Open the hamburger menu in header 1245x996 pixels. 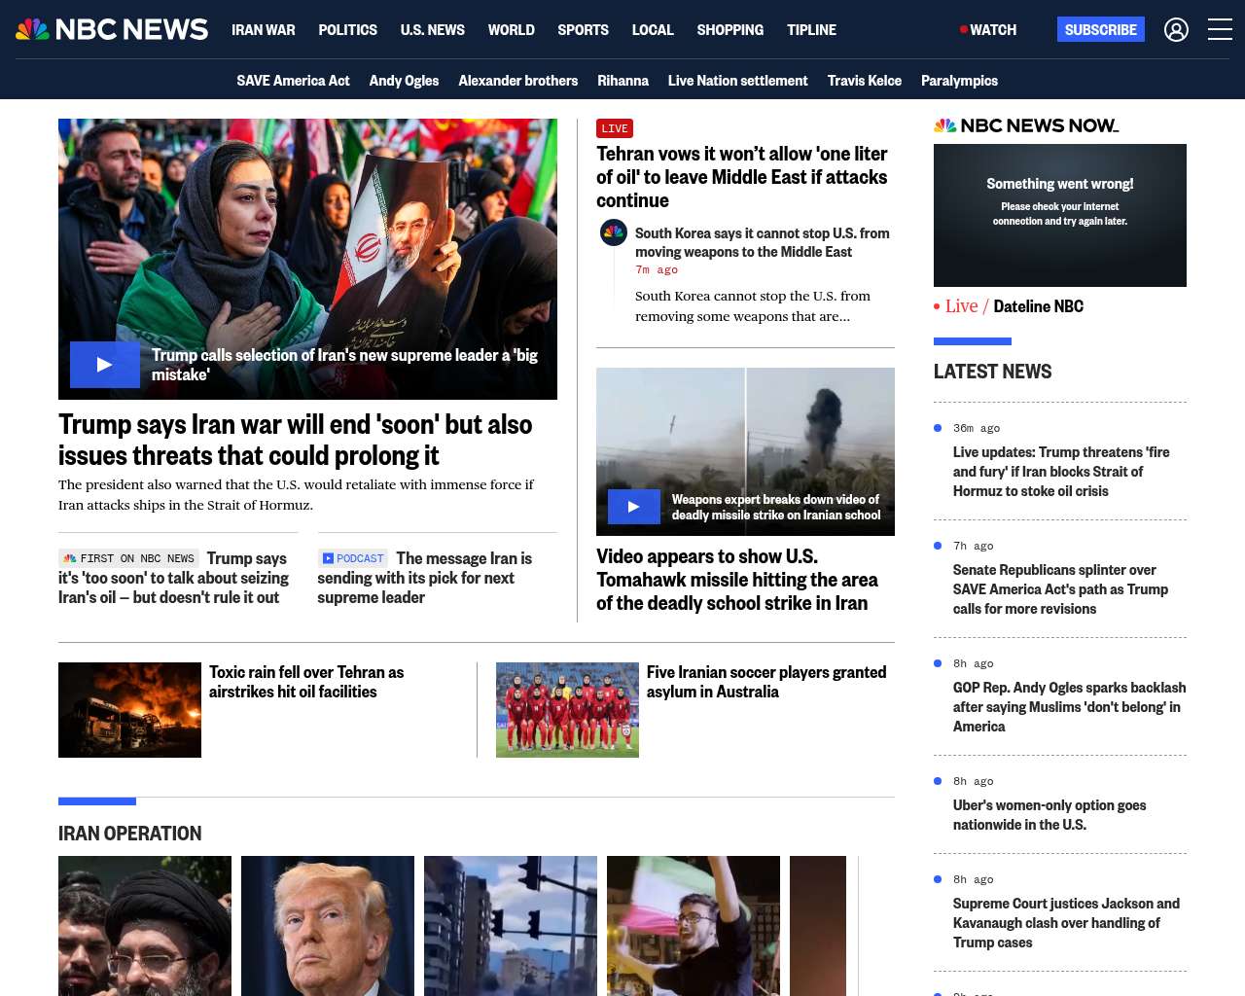1220,30
